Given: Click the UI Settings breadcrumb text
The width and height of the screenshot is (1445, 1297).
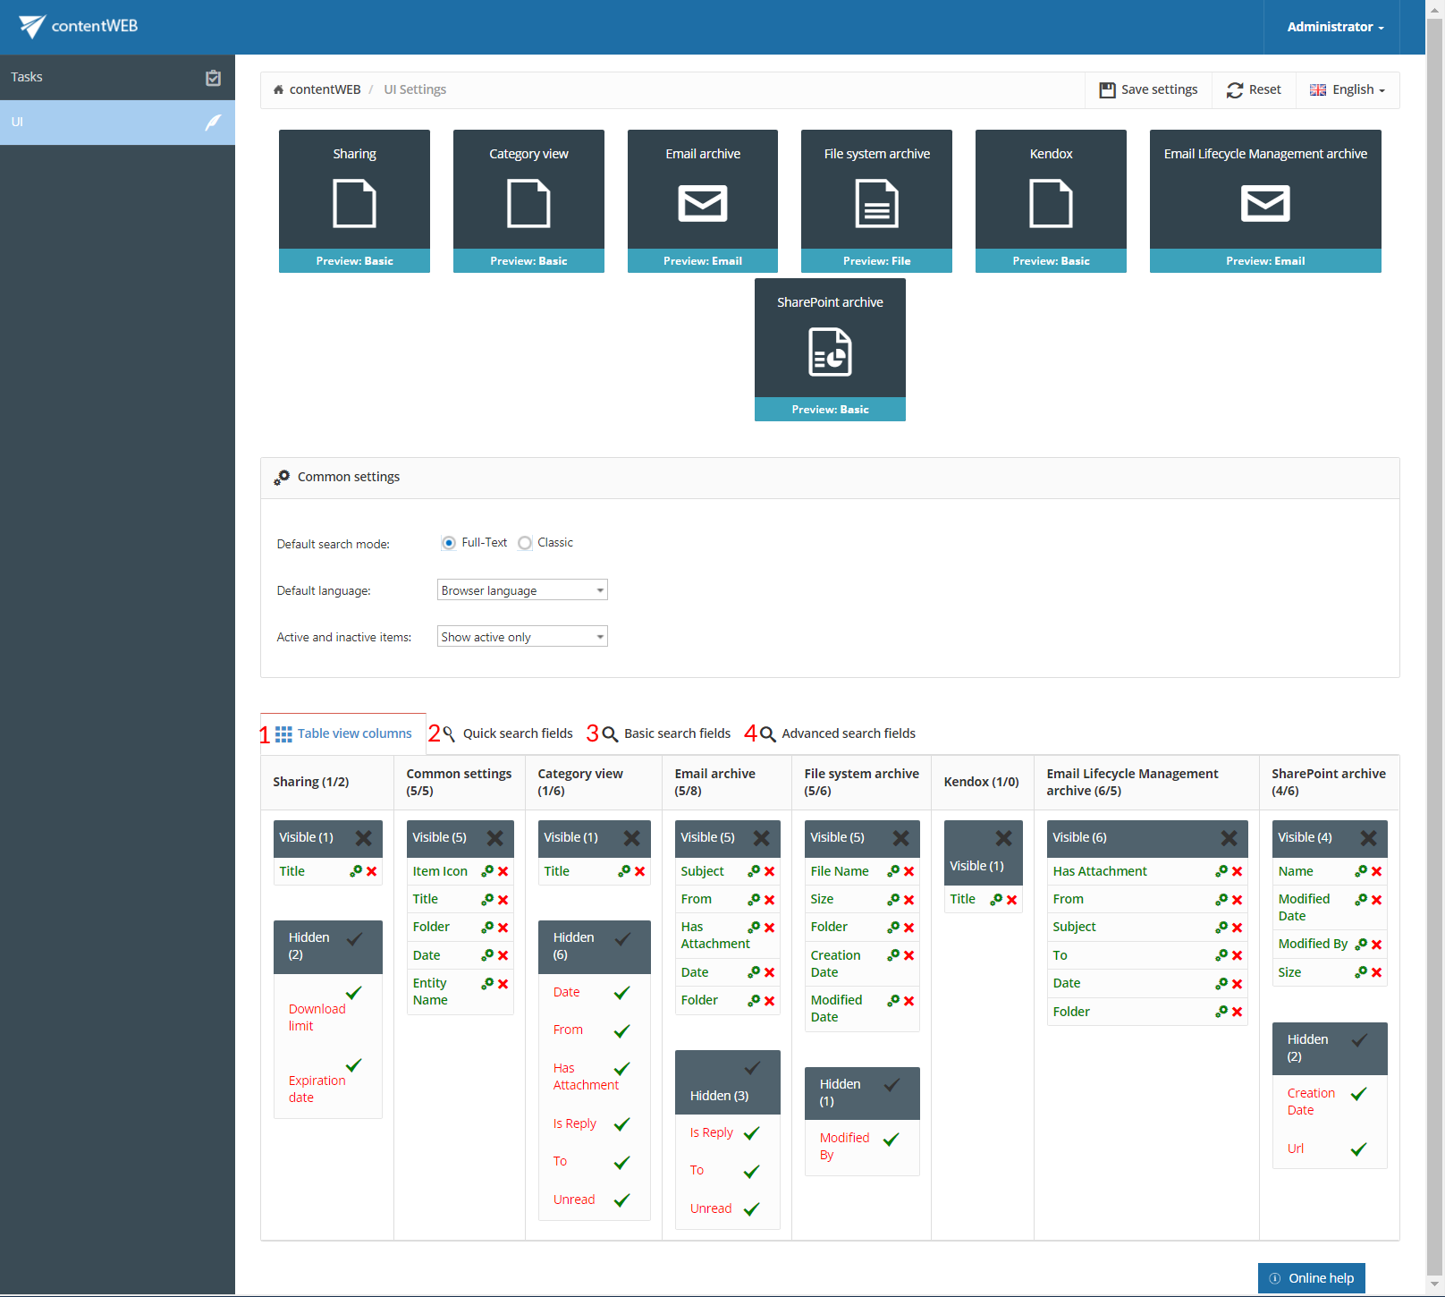Looking at the screenshot, I should tap(415, 89).
